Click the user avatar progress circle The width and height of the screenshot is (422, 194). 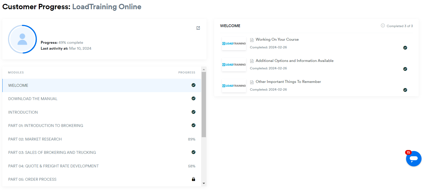(22, 39)
